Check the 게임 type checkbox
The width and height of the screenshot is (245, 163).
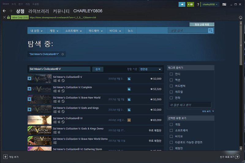171,125
